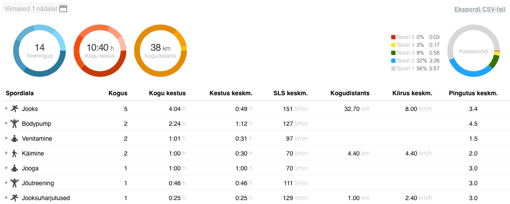The image size is (510, 204).
Task: Click the blue Tsoon 2 legend swatch
Action: (393, 61)
